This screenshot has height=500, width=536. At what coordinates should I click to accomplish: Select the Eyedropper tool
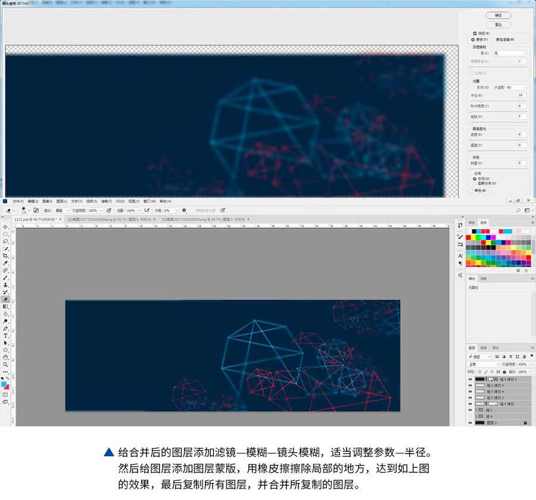pos(5,263)
